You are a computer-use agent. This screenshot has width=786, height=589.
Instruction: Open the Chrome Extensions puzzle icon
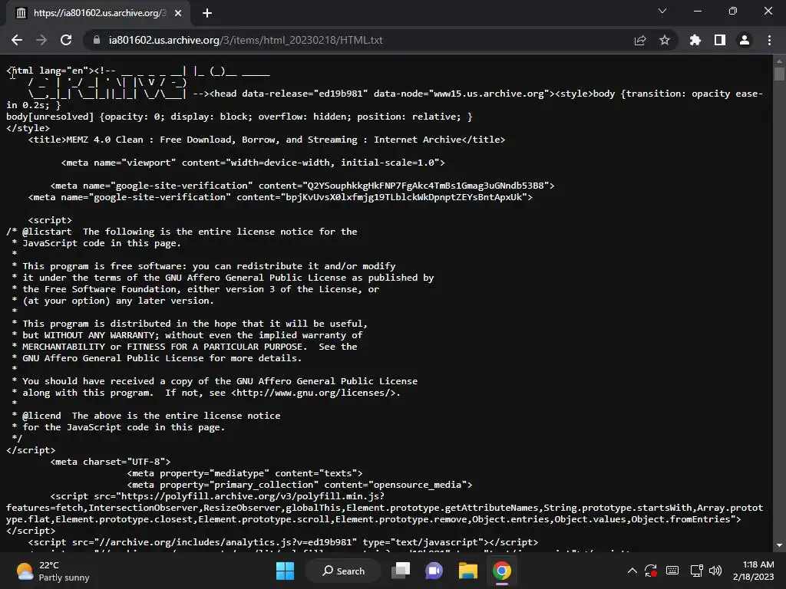[695, 40]
